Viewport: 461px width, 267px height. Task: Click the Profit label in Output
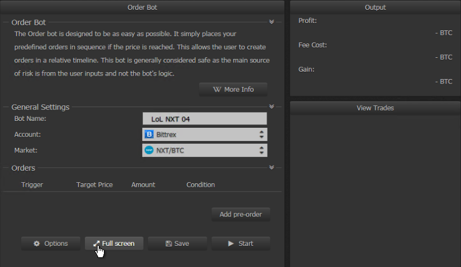click(x=308, y=21)
